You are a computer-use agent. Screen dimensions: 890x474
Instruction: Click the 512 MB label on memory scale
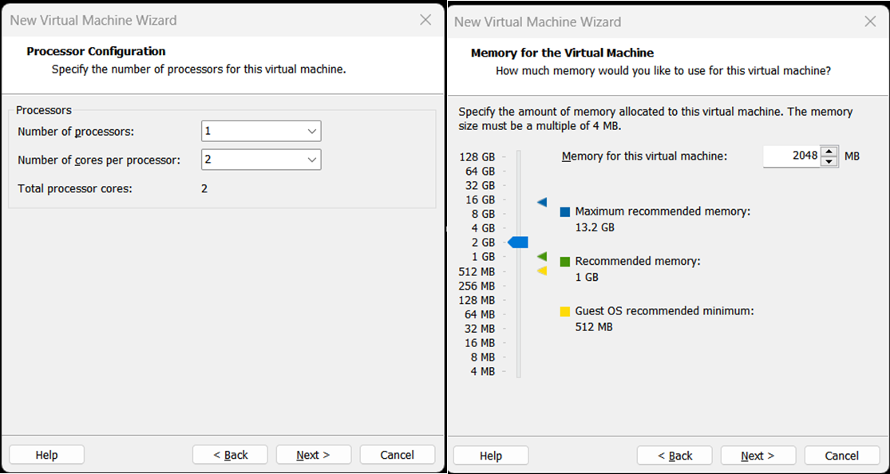(477, 271)
